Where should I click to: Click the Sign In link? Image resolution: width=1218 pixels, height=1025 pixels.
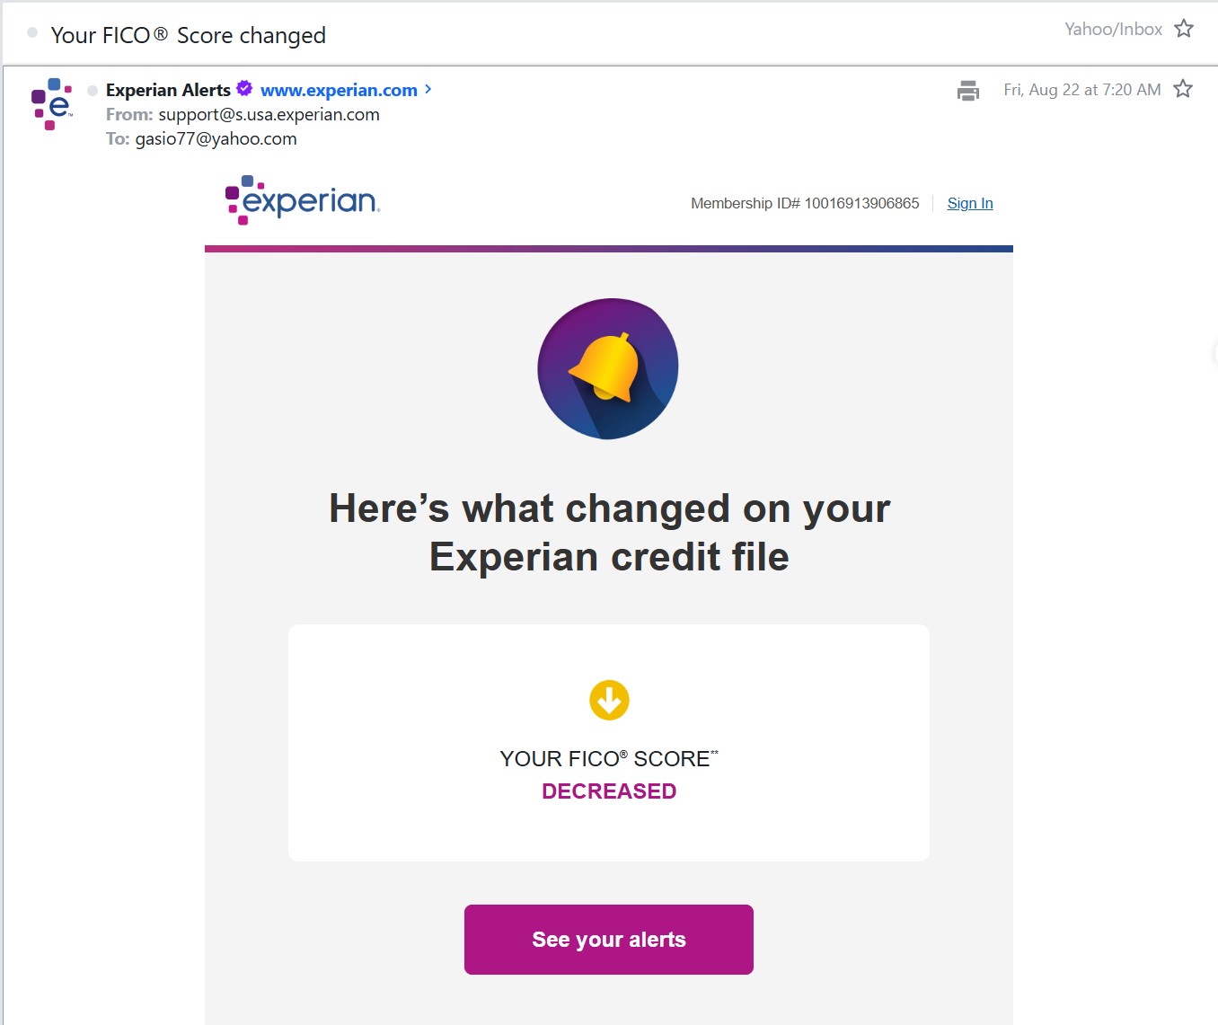point(970,203)
